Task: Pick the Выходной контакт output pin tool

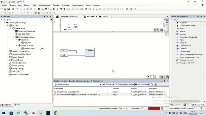Action: click(187, 63)
